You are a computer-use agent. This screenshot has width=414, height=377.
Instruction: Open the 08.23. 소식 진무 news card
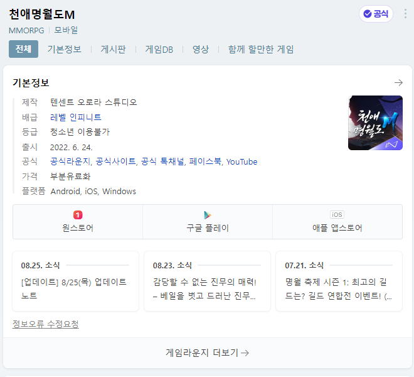click(x=207, y=281)
